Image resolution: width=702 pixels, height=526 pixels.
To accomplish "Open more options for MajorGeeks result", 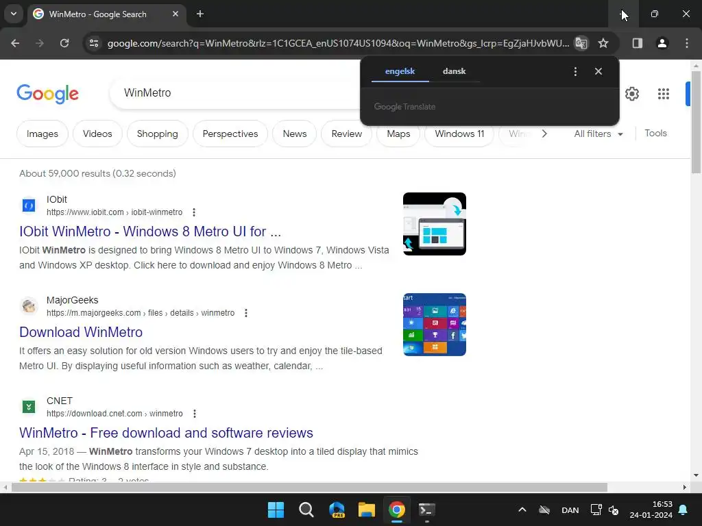I will 246,312.
